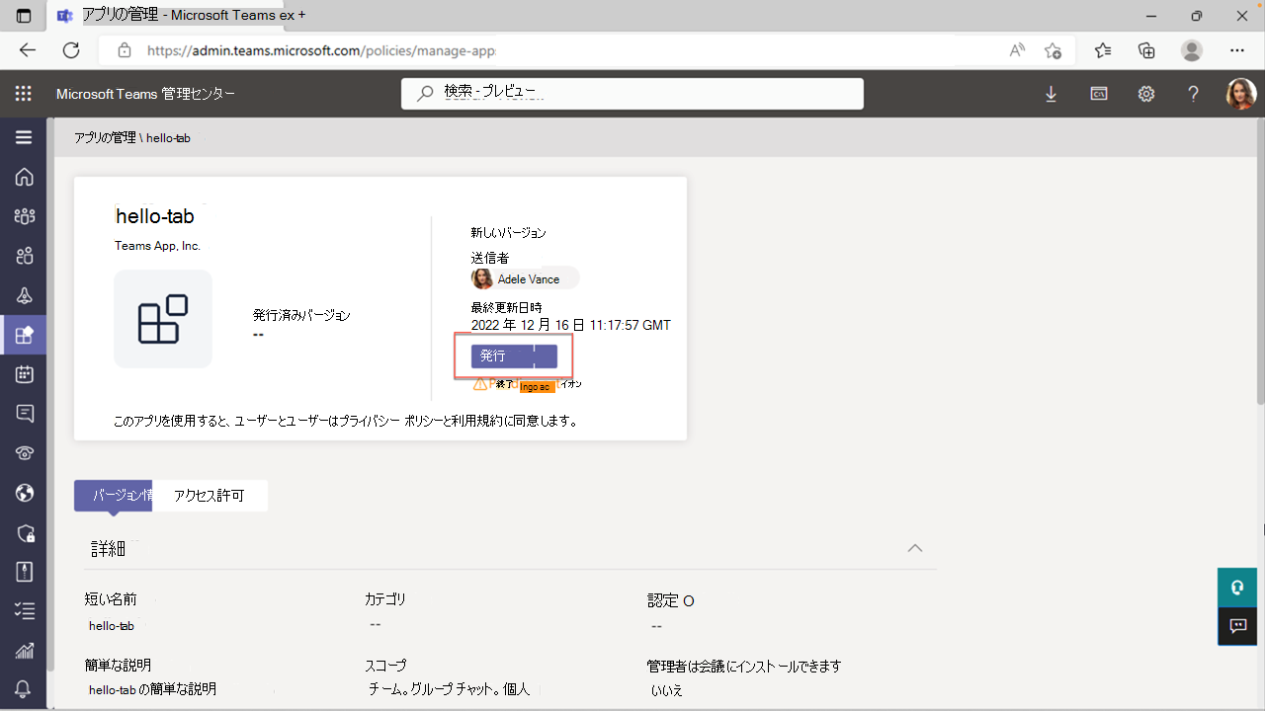Viewport: 1265px width, 711px height.
Task: Open the Analytics chart icon in sidebar
Action: (25, 651)
